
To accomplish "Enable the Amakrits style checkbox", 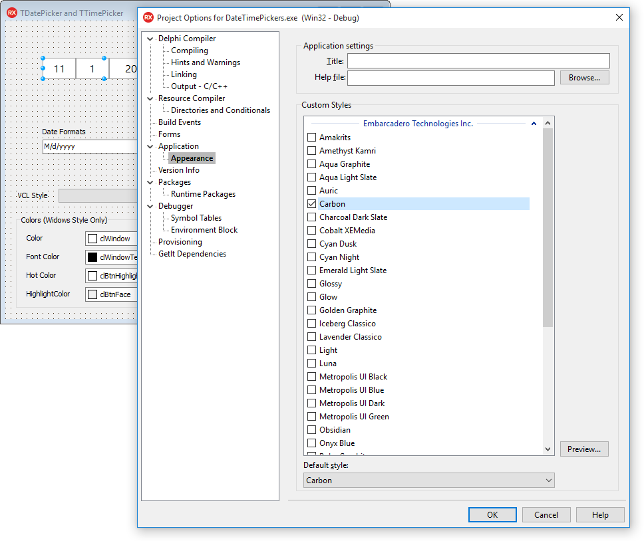I will [312, 138].
